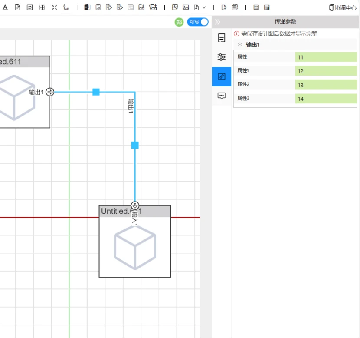The width and height of the screenshot is (360, 338).
Task: Select the underlined A text tool
Action: click(x=5, y=7)
